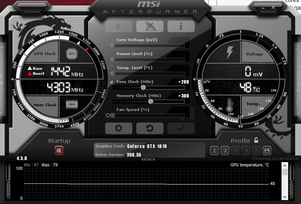Open settings via the gear button
Viewport: 301px width, 204px height.
[119, 128]
